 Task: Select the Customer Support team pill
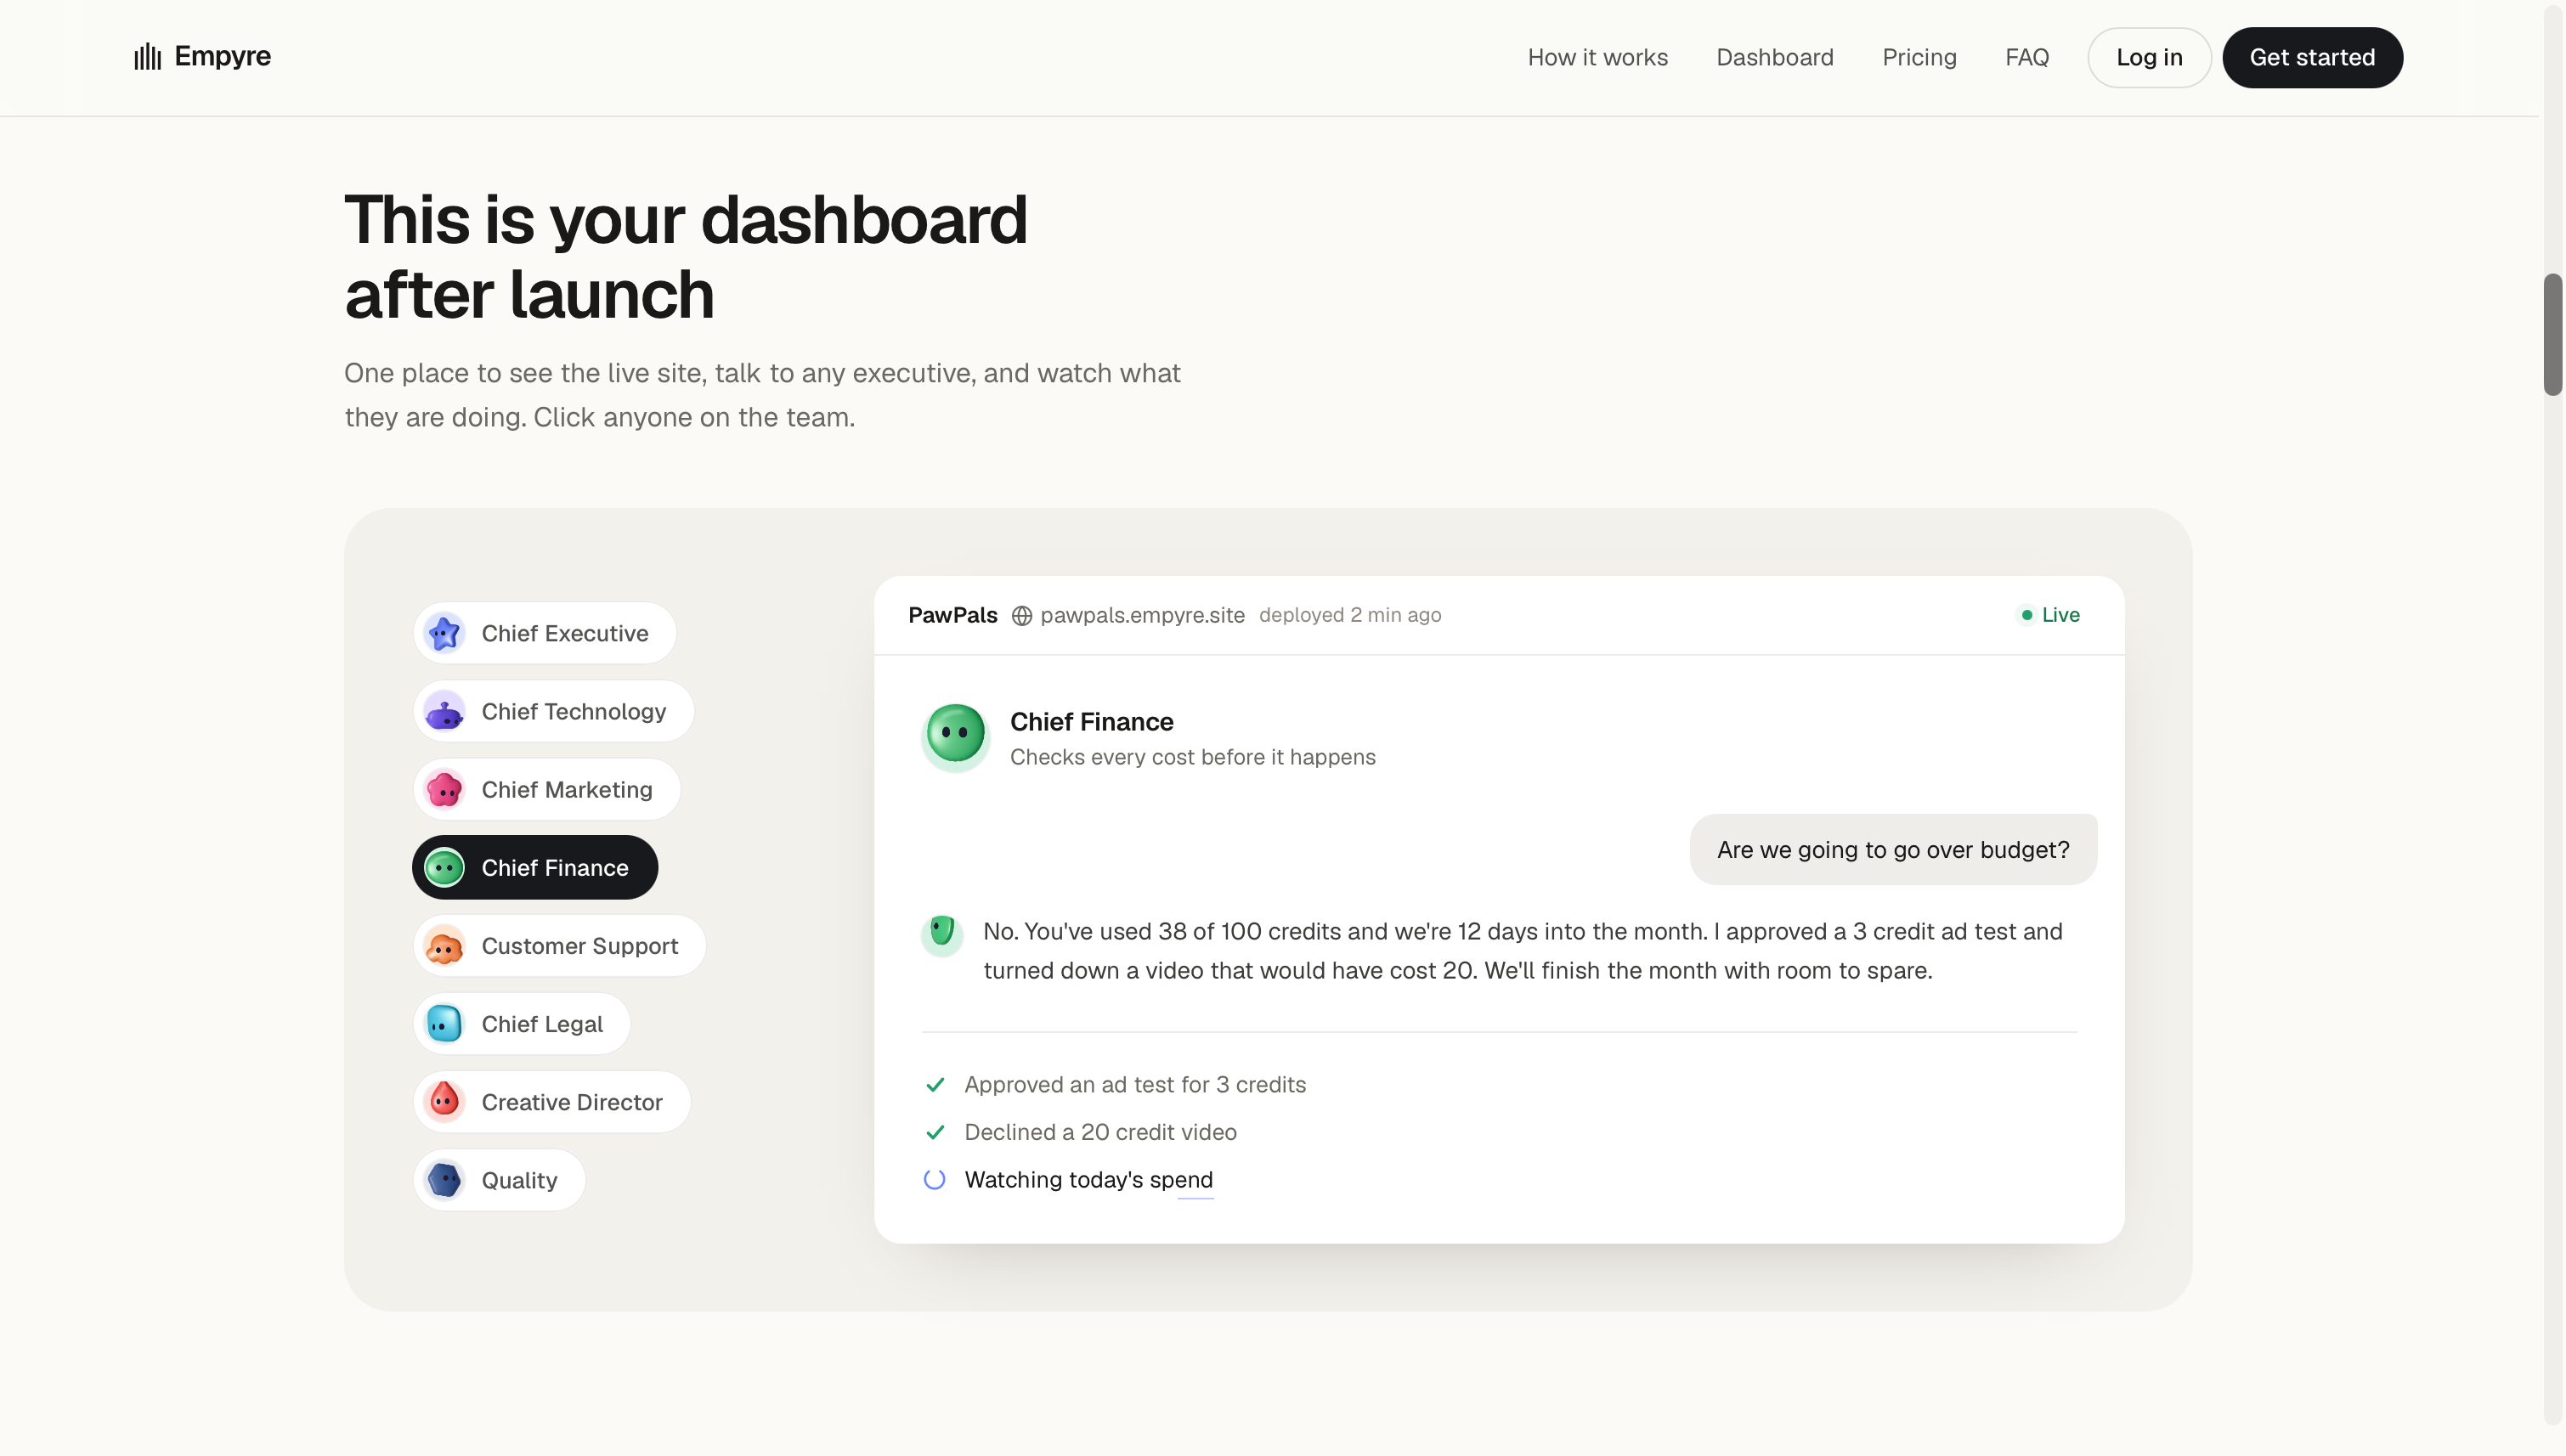[x=559, y=946]
